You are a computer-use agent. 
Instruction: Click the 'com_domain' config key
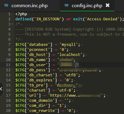click(41, 101)
